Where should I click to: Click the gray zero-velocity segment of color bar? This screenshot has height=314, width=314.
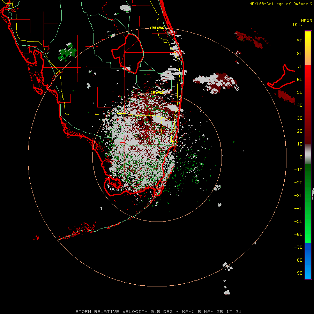308,155
